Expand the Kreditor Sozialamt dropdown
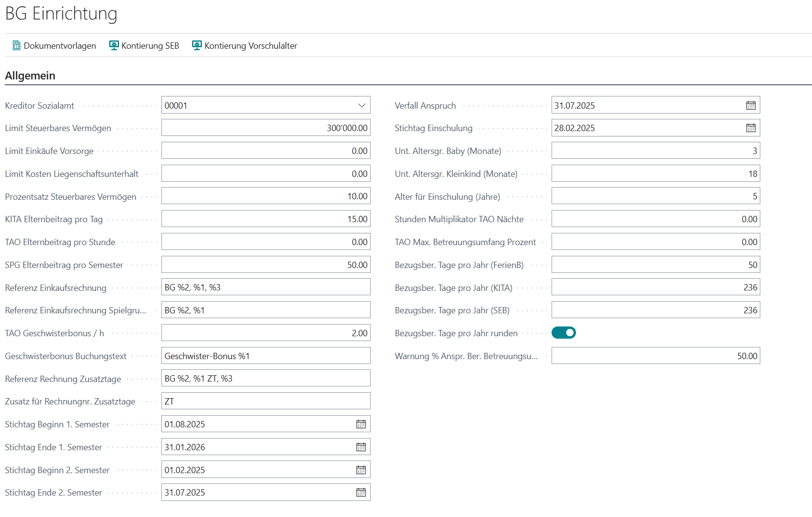The height and width of the screenshot is (517, 812). coord(361,105)
